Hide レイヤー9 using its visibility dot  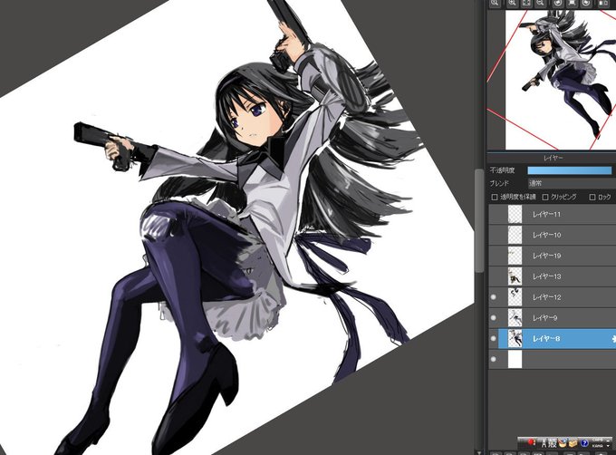[x=494, y=318]
